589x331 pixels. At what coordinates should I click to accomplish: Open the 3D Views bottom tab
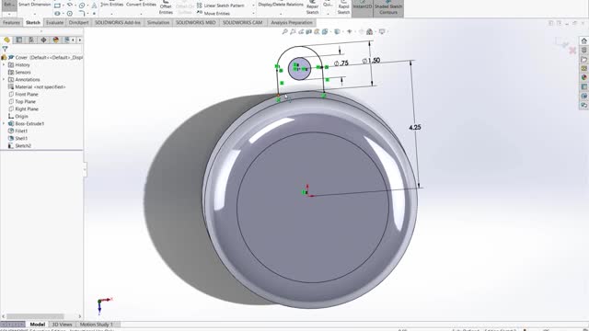pyautogui.click(x=62, y=325)
